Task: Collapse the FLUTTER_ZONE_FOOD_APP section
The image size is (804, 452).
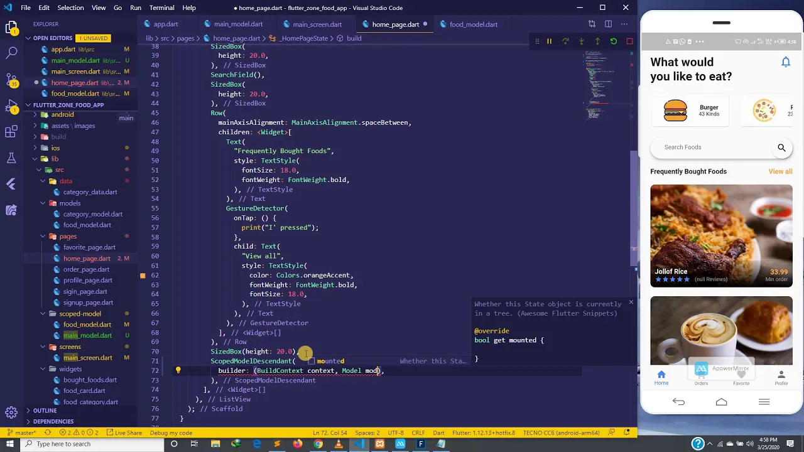Action: click(x=28, y=105)
